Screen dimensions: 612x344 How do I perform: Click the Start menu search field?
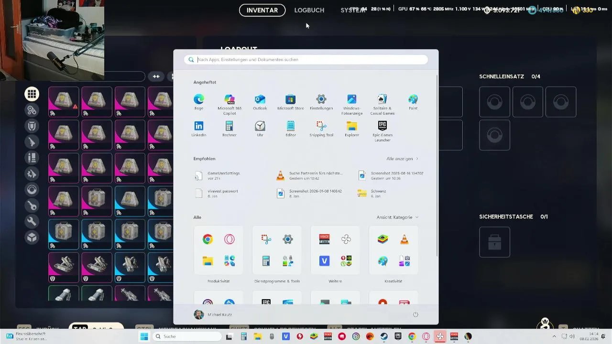306,60
